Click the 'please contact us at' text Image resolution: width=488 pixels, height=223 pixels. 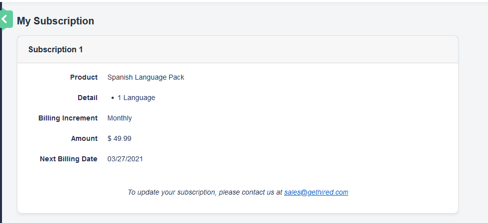coord(250,192)
